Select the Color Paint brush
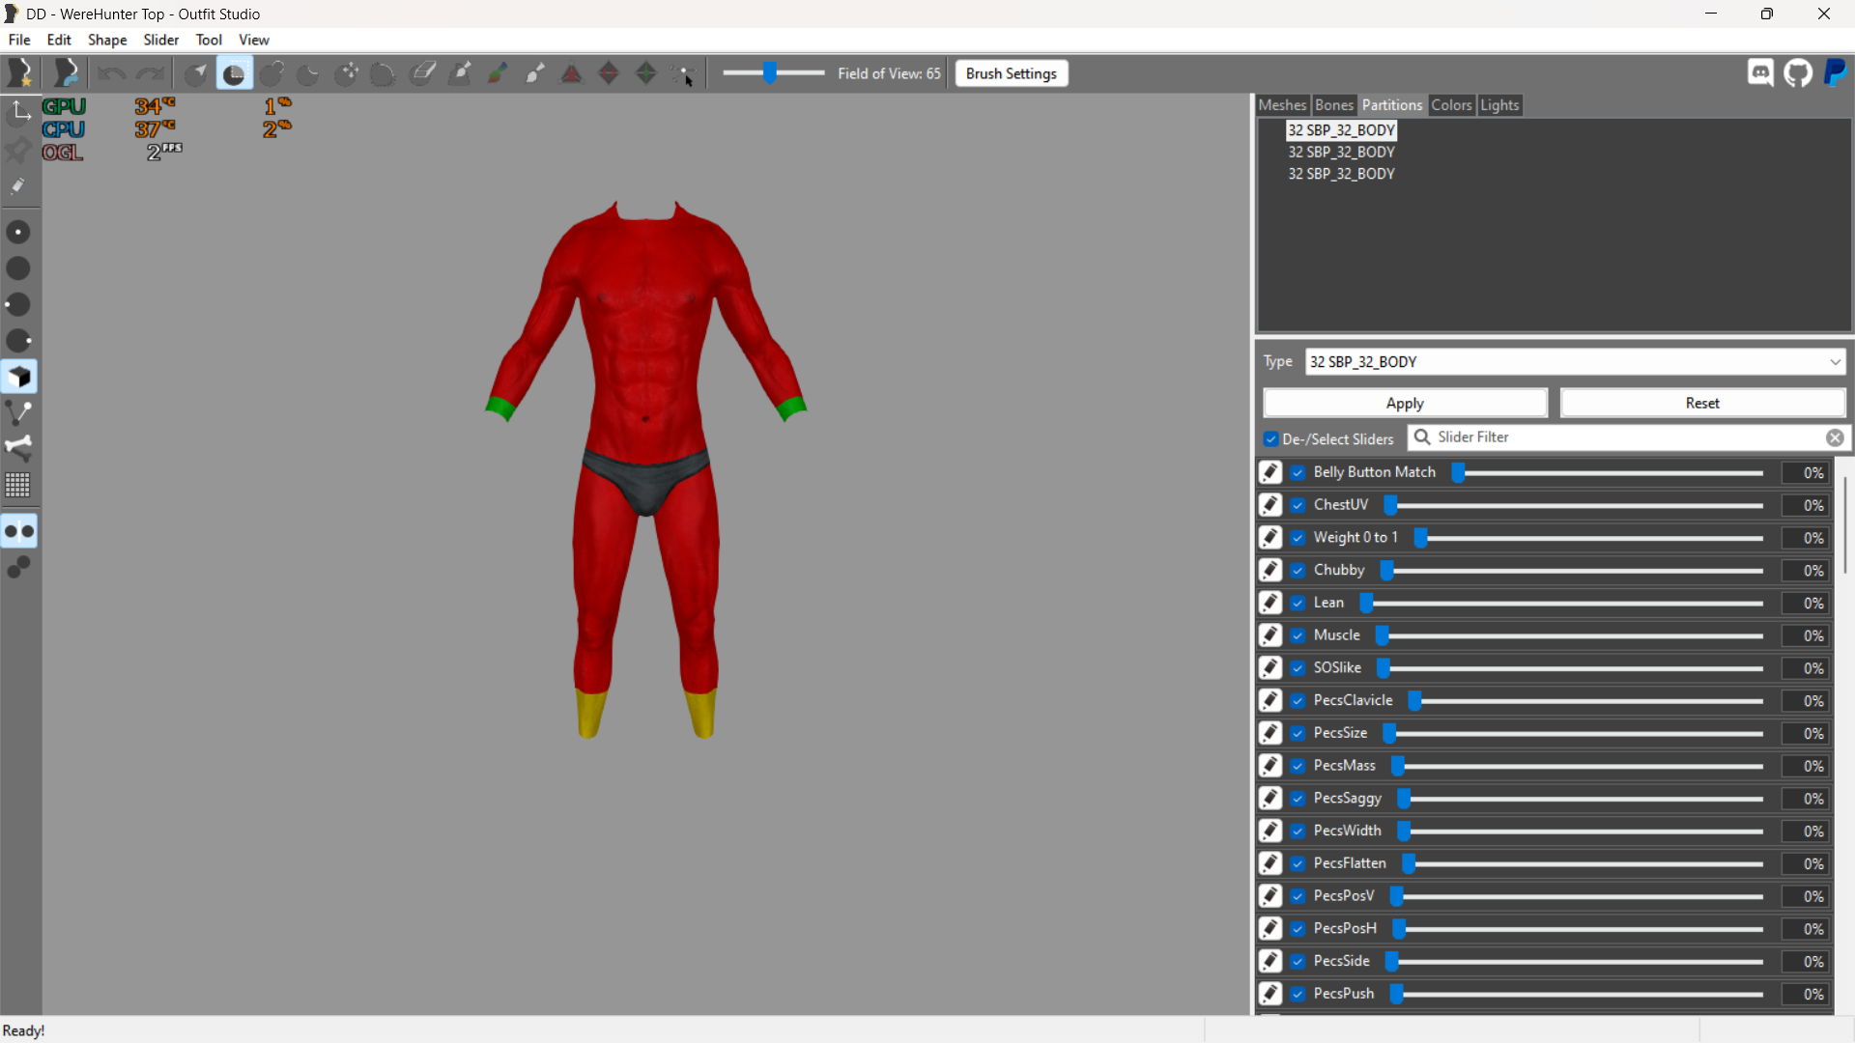1855x1043 pixels. tap(498, 73)
